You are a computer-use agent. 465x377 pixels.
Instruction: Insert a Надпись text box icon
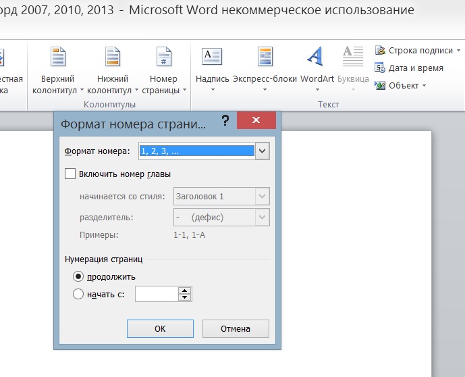[212, 56]
